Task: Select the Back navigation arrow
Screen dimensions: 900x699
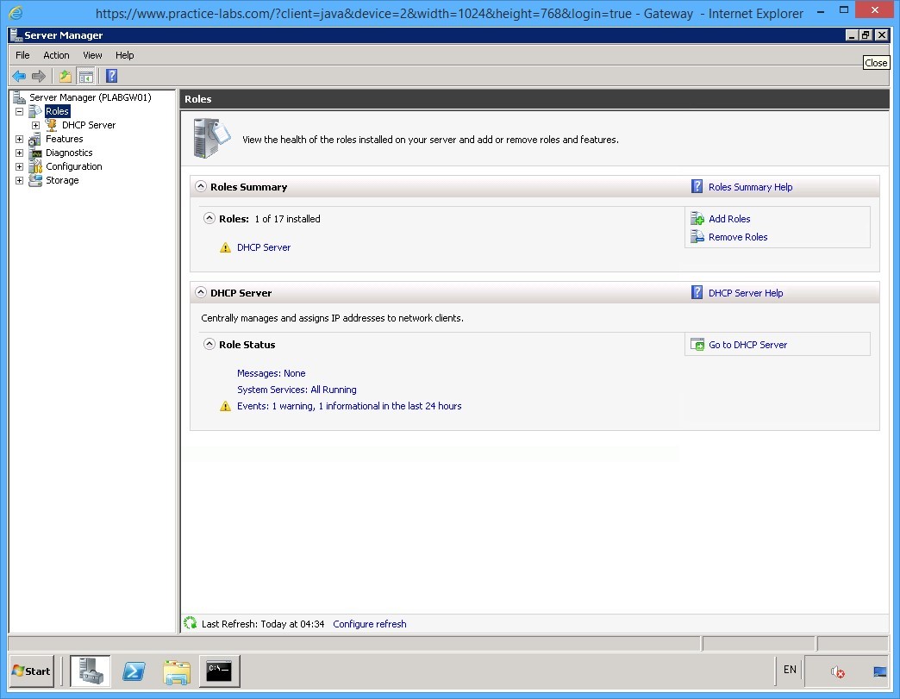Action: pos(19,76)
